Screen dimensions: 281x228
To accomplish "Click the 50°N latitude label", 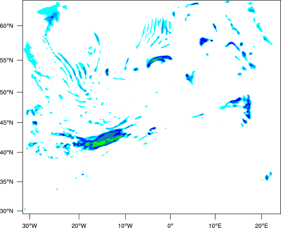I will pyautogui.click(x=7, y=92).
